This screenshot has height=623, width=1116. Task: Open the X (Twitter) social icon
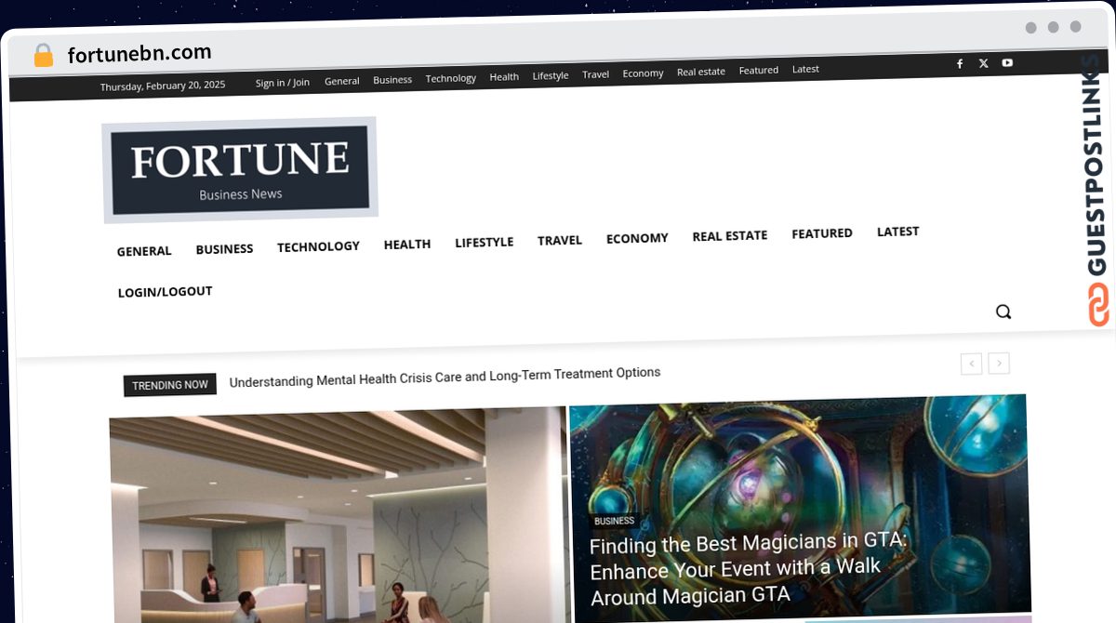pyautogui.click(x=984, y=64)
